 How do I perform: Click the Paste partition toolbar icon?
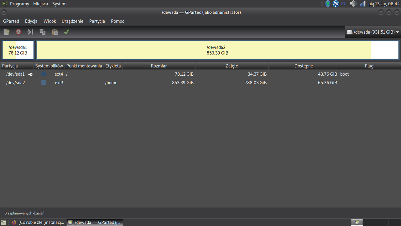[55, 32]
